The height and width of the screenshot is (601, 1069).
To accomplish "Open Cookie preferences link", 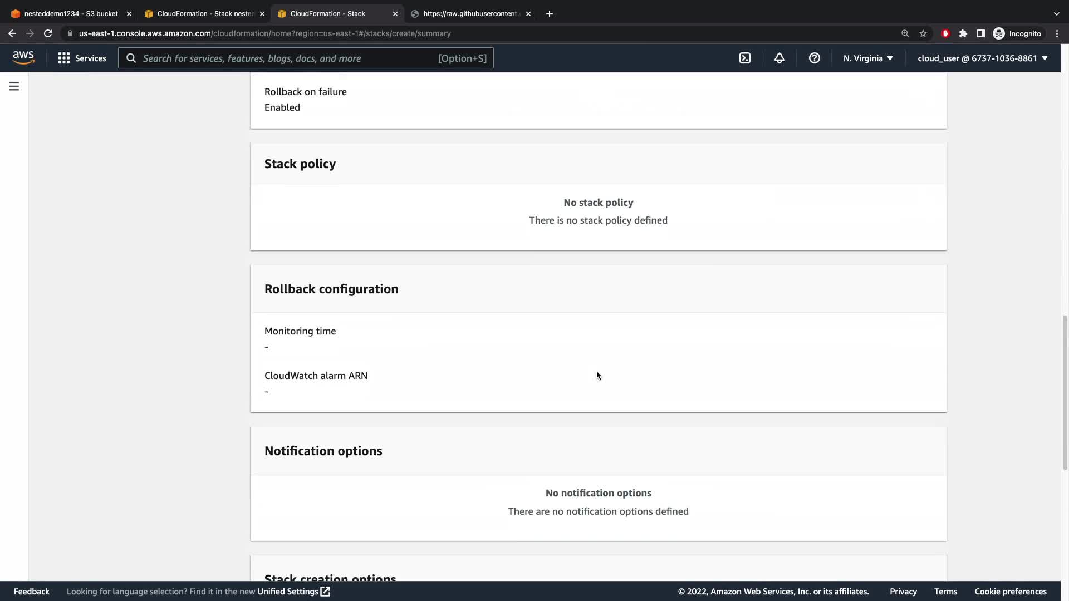I will [x=1010, y=592].
